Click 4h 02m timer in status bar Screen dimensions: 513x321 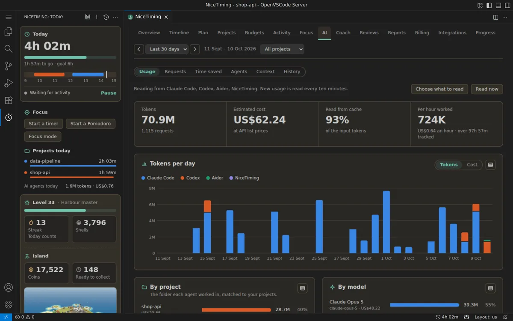click(447, 317)
